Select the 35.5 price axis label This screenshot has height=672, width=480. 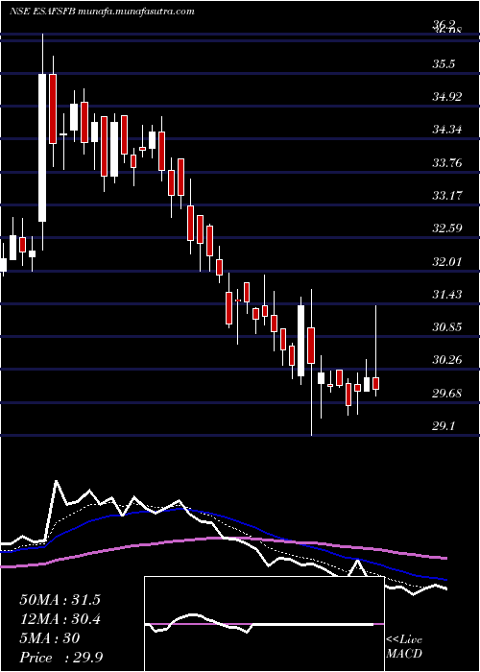point(444,64)
